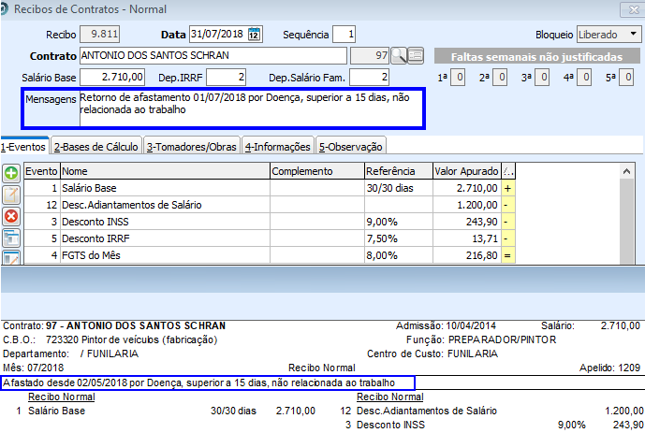
Task: Click the 9,00% reference cell in grid
Action: pos(399,222)
